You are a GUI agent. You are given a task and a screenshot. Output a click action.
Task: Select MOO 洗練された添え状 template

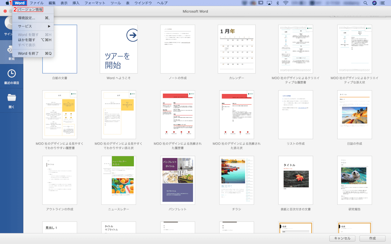click(x=237, y=115)
